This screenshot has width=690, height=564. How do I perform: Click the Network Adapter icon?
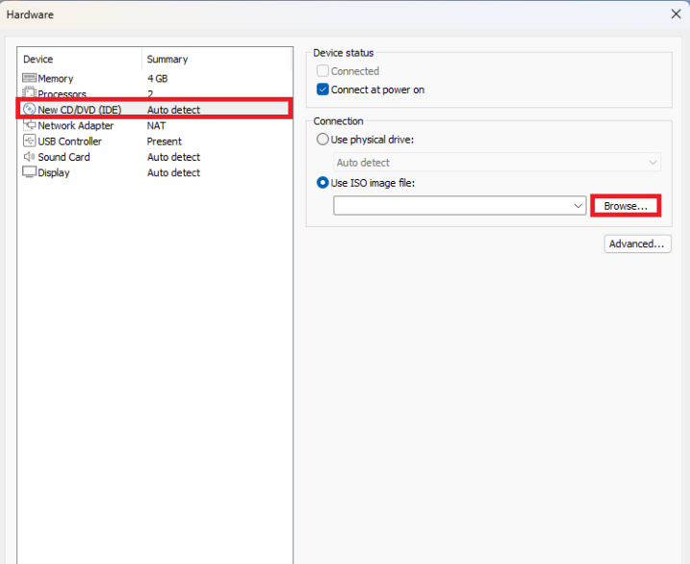tap(29, 125)
